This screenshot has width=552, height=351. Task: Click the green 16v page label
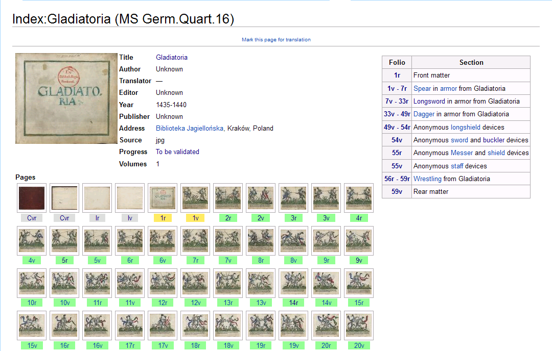coord(97,345)
